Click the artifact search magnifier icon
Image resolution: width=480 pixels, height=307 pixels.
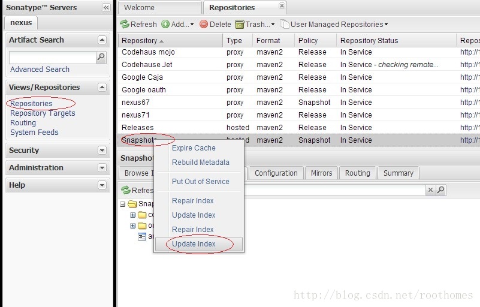tap(101, 58)
